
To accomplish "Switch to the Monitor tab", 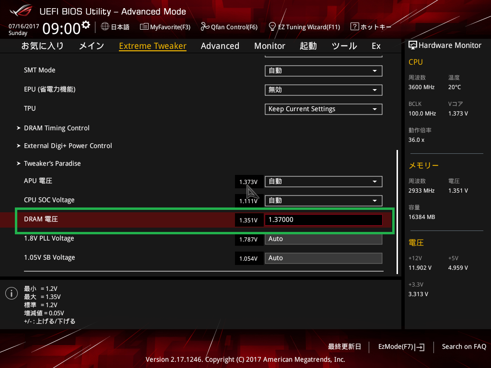I will tap(269, 46).
